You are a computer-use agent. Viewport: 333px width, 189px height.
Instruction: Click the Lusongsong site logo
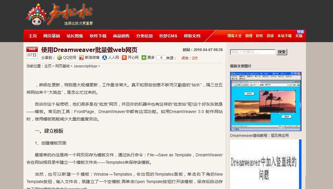(x=59, y=15)
